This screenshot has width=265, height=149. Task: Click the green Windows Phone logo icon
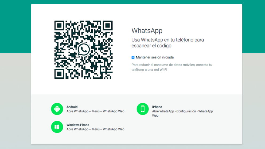tap(57, 127)
